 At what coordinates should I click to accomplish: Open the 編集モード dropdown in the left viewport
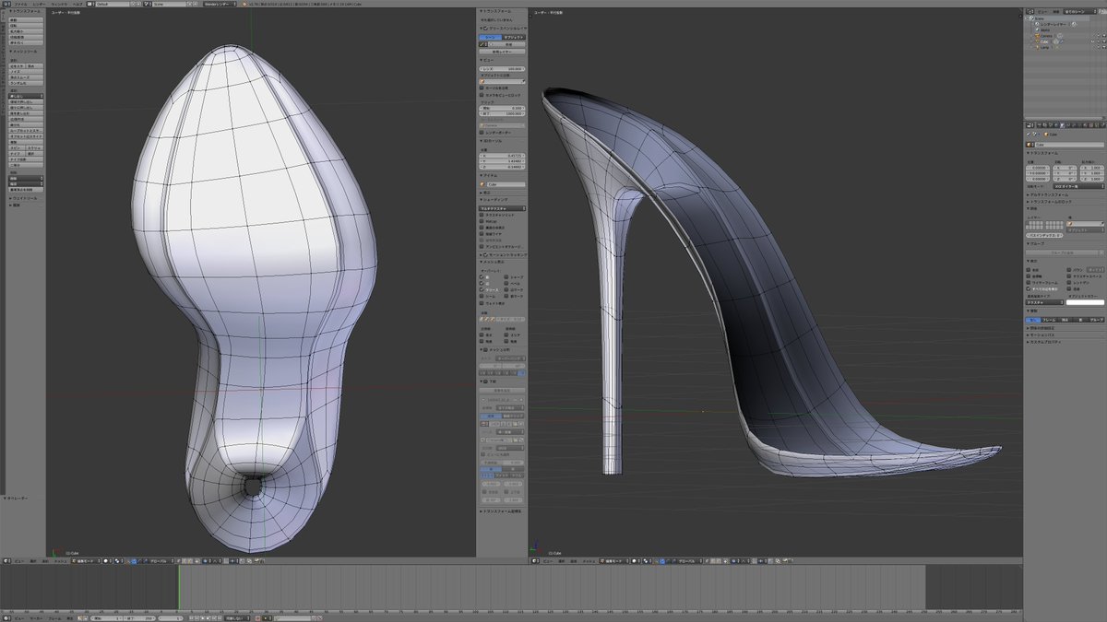tap(86, 560)
